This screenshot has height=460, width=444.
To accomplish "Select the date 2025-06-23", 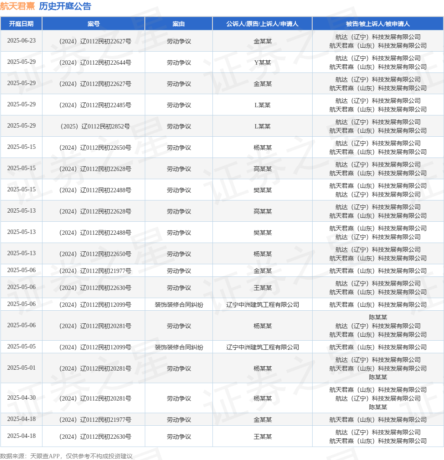I will [x=21, y=40].
